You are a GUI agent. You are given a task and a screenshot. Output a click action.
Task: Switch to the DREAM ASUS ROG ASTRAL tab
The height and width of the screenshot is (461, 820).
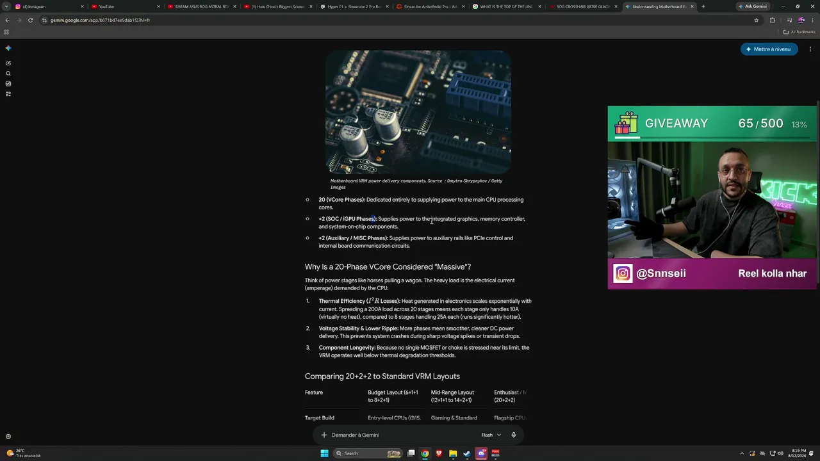201,6
